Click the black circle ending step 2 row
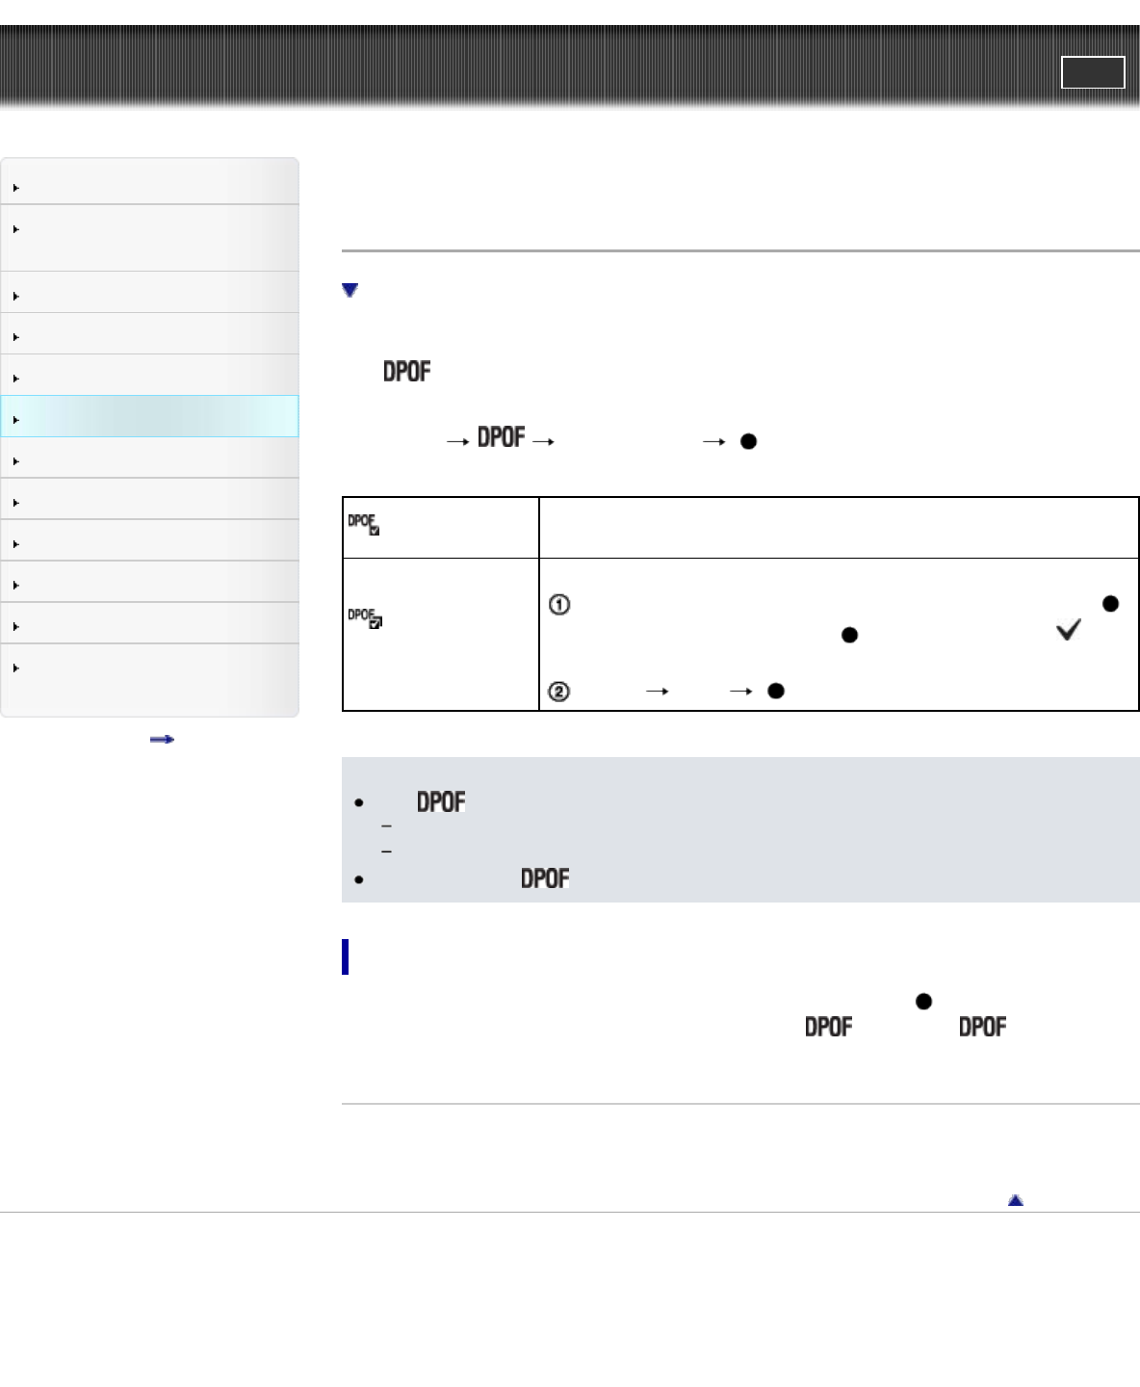1140x1387 pixels. 775,692
